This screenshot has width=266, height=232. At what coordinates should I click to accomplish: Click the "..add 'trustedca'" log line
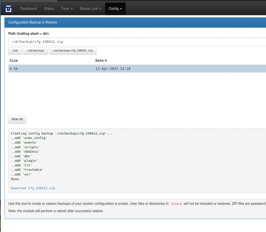pos(27,170)
